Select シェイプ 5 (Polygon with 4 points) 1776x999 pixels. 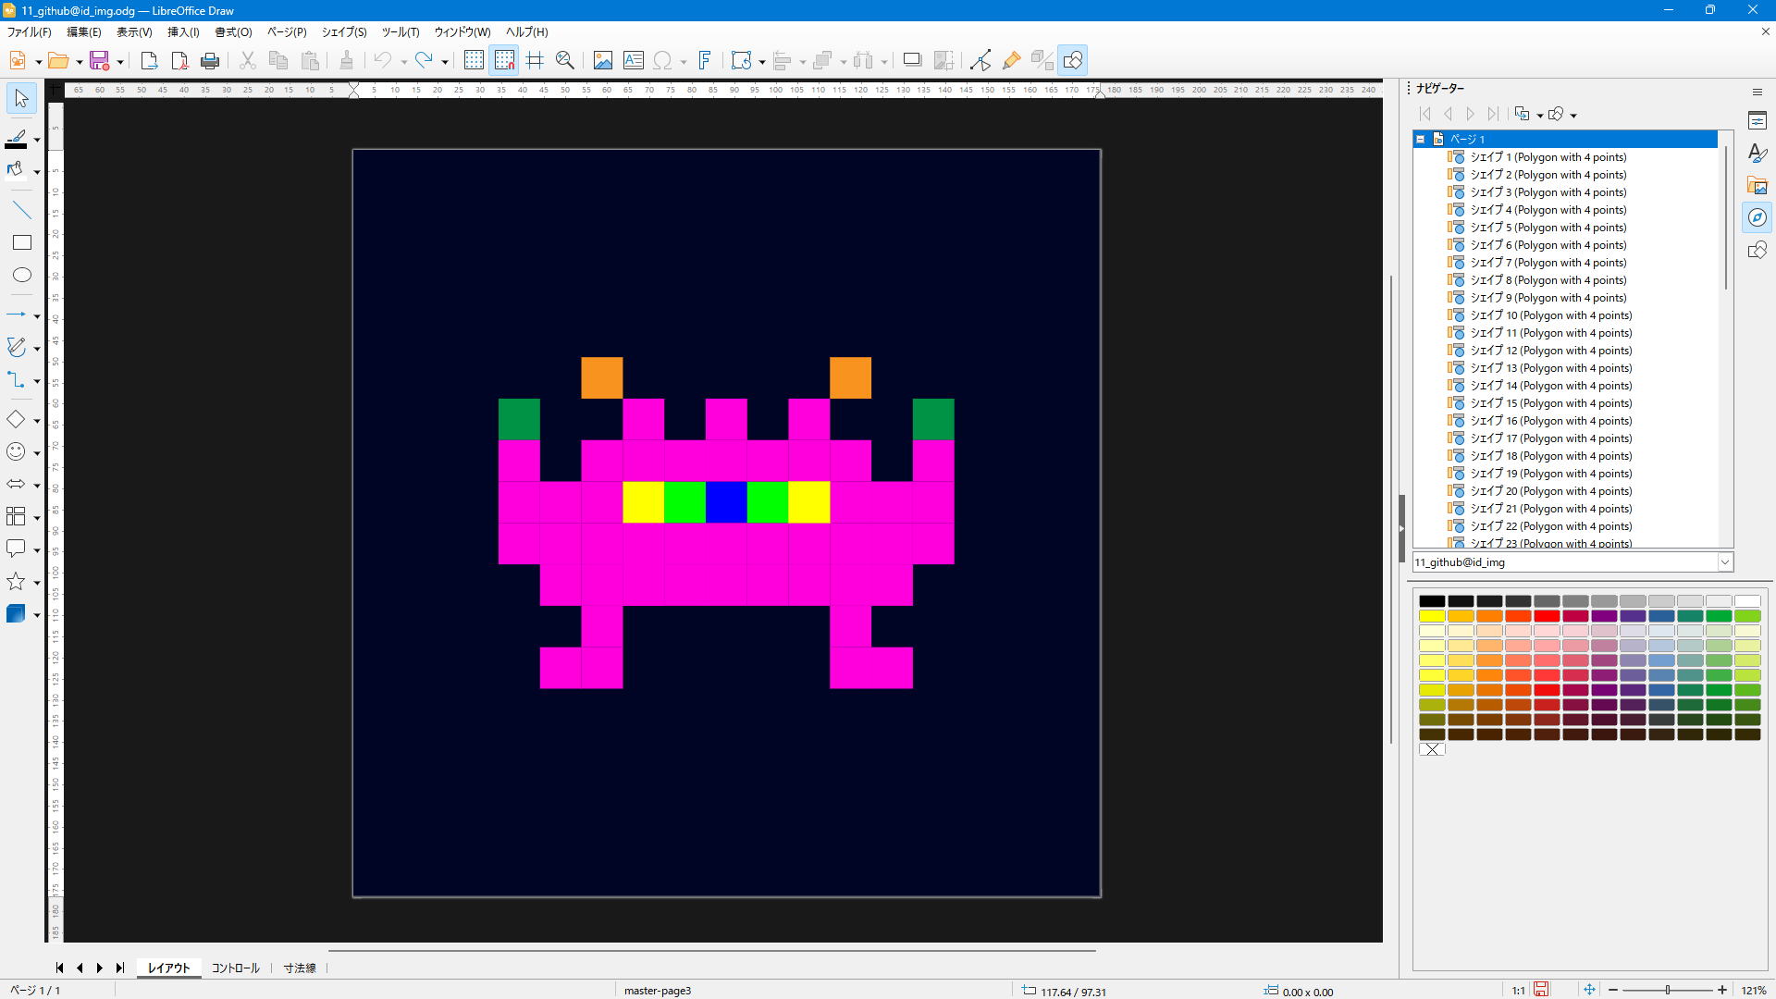1548,228
